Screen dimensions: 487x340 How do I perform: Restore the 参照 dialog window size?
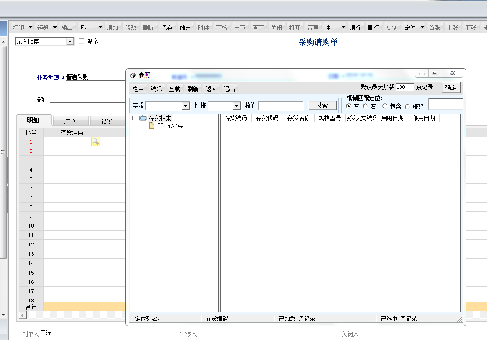coord(435,73)
